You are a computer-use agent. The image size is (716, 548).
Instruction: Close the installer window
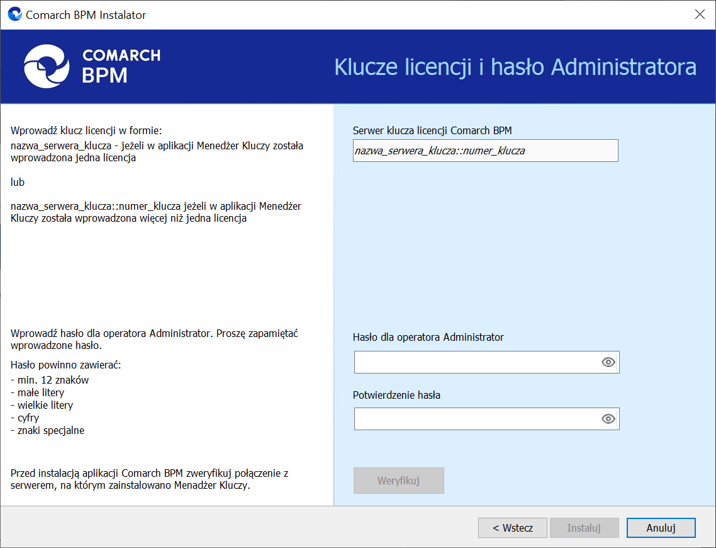click(x=700, y=14)
